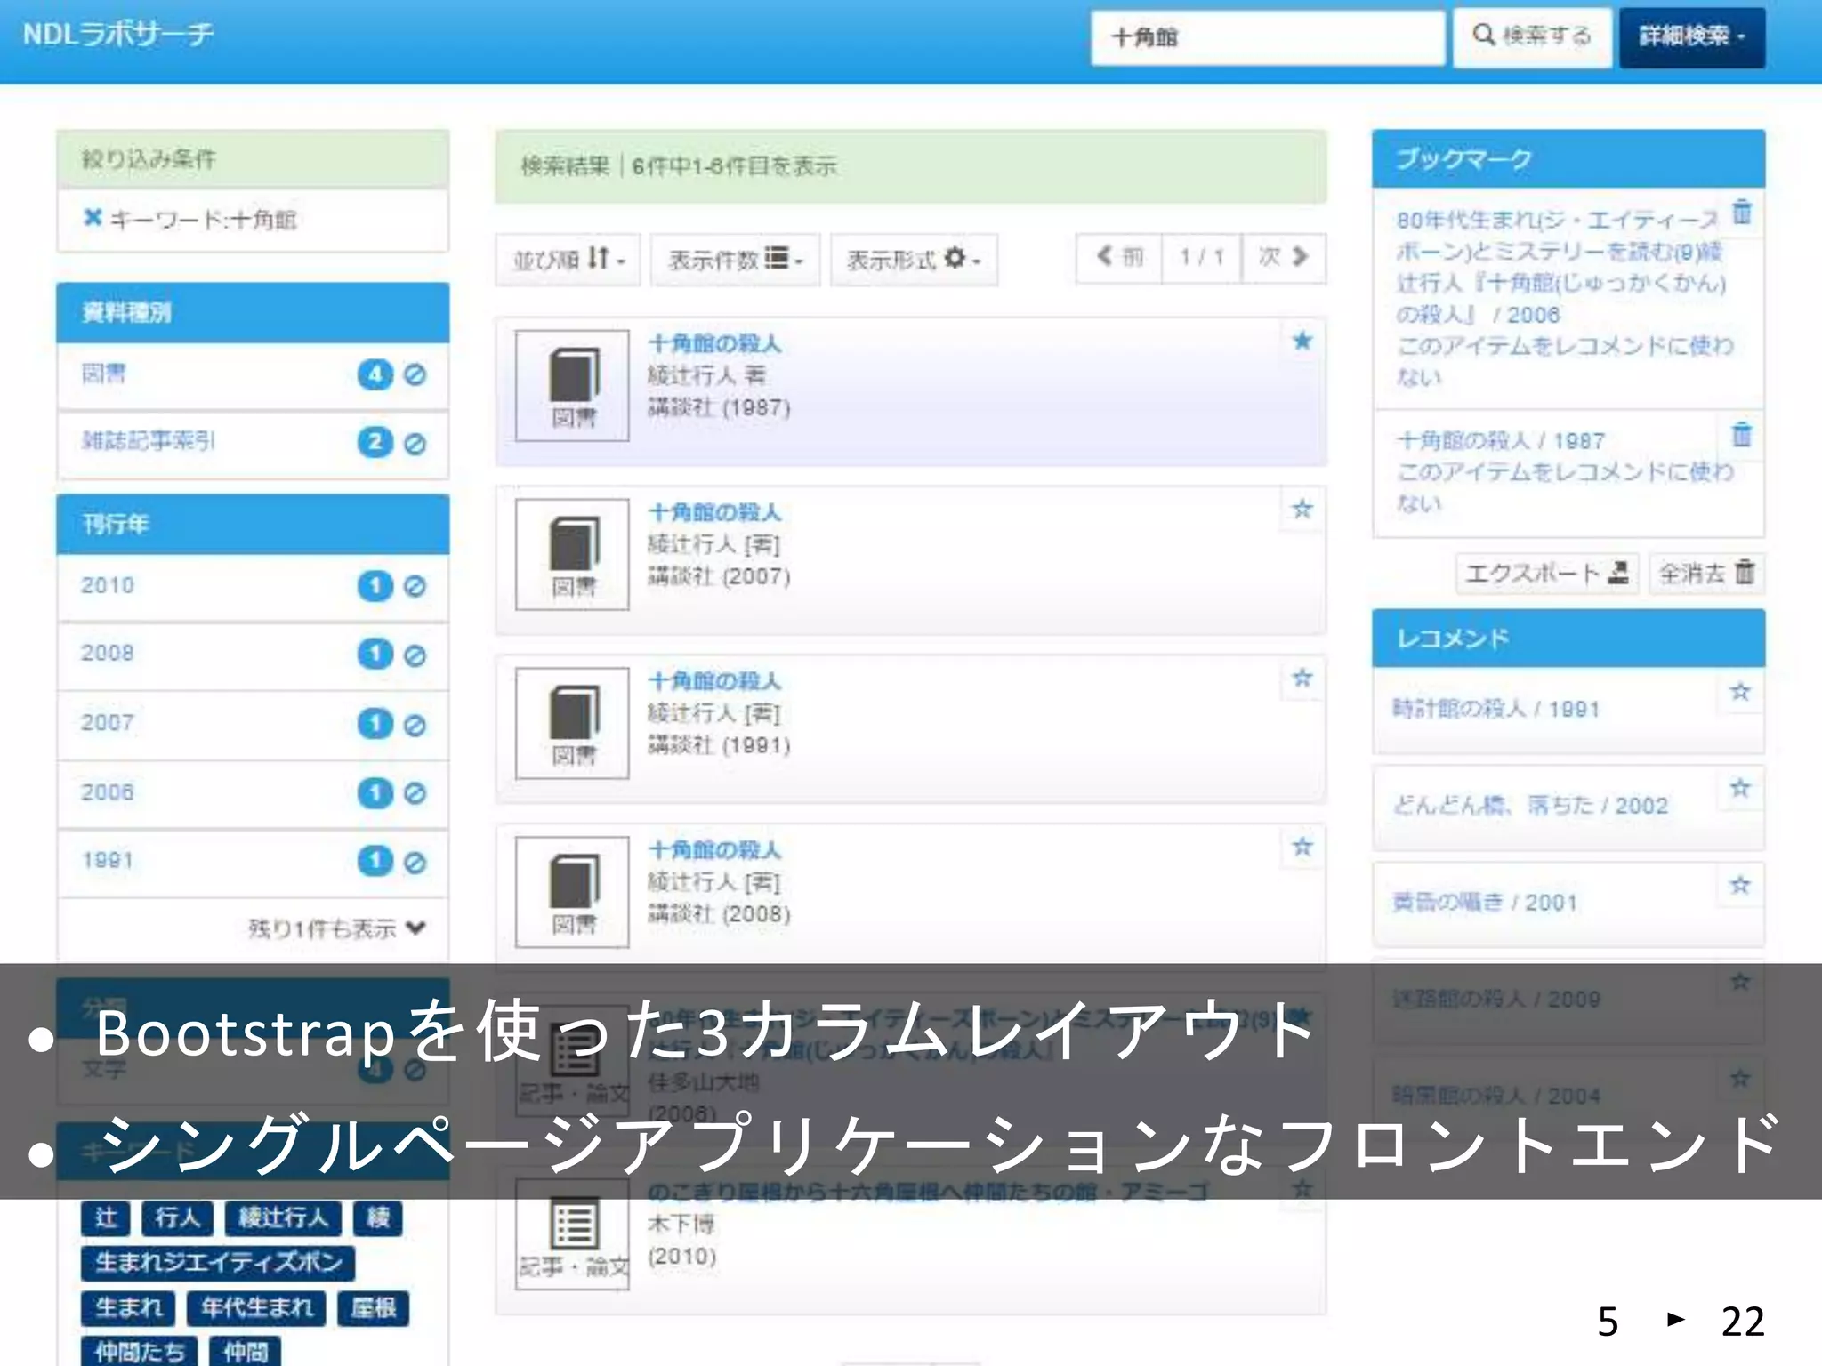Click the 1 / 1 page indicator
The width and height of the screenshot is (1822, 1366).
(x=1202, y=258)
